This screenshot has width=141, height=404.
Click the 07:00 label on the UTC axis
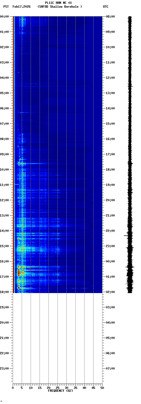[x=110, y=369]
